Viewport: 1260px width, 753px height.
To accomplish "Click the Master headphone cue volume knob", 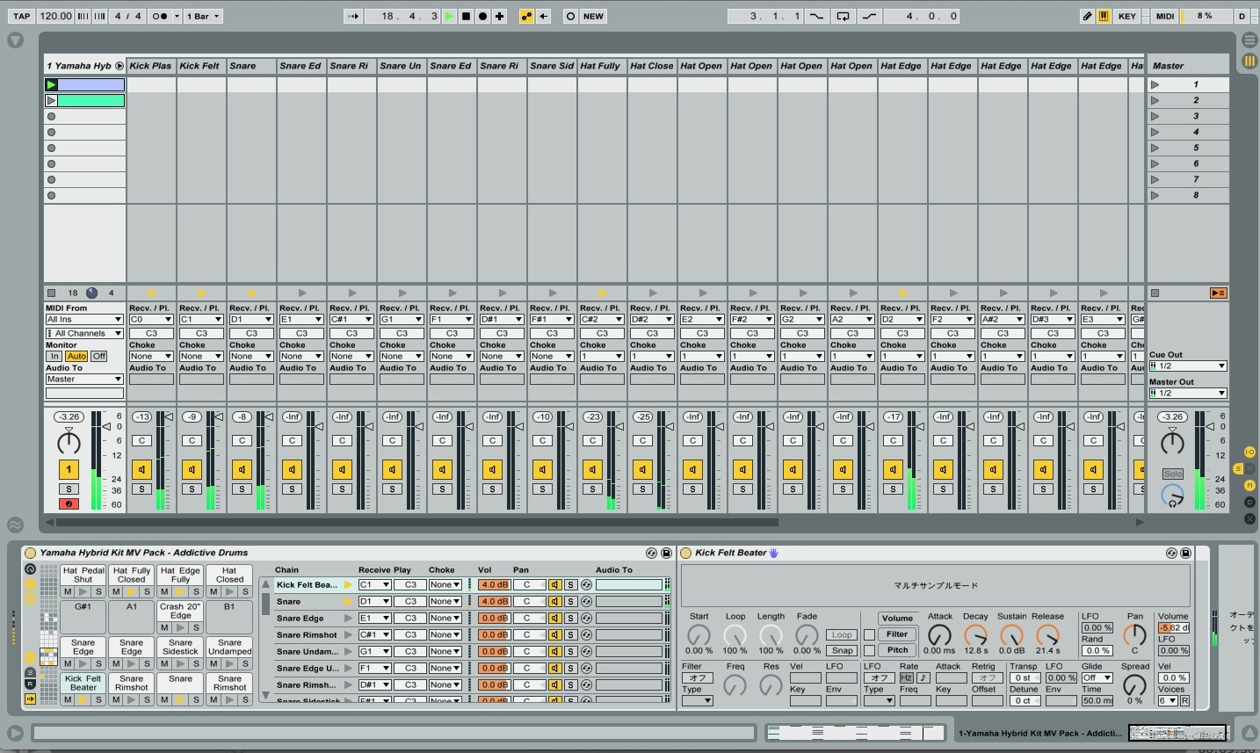I will coord(1172,497).
